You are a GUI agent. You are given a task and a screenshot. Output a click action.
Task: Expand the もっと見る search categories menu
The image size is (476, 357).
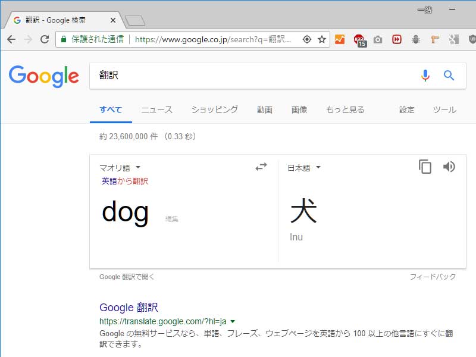[x=344, y=109]
